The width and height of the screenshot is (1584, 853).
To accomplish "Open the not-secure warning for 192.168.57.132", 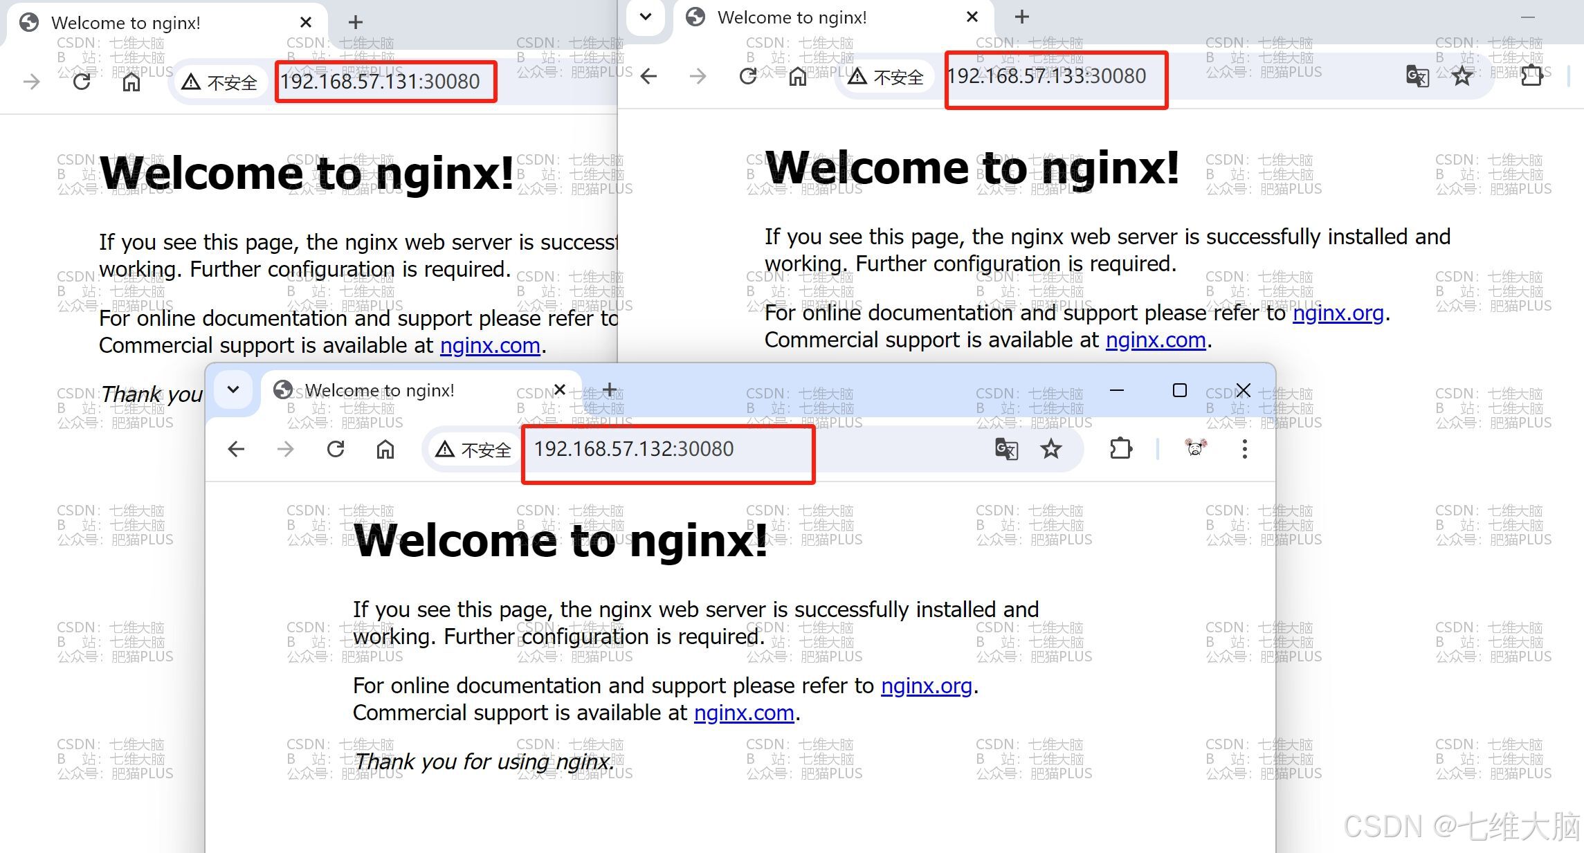I will (473, 450).
